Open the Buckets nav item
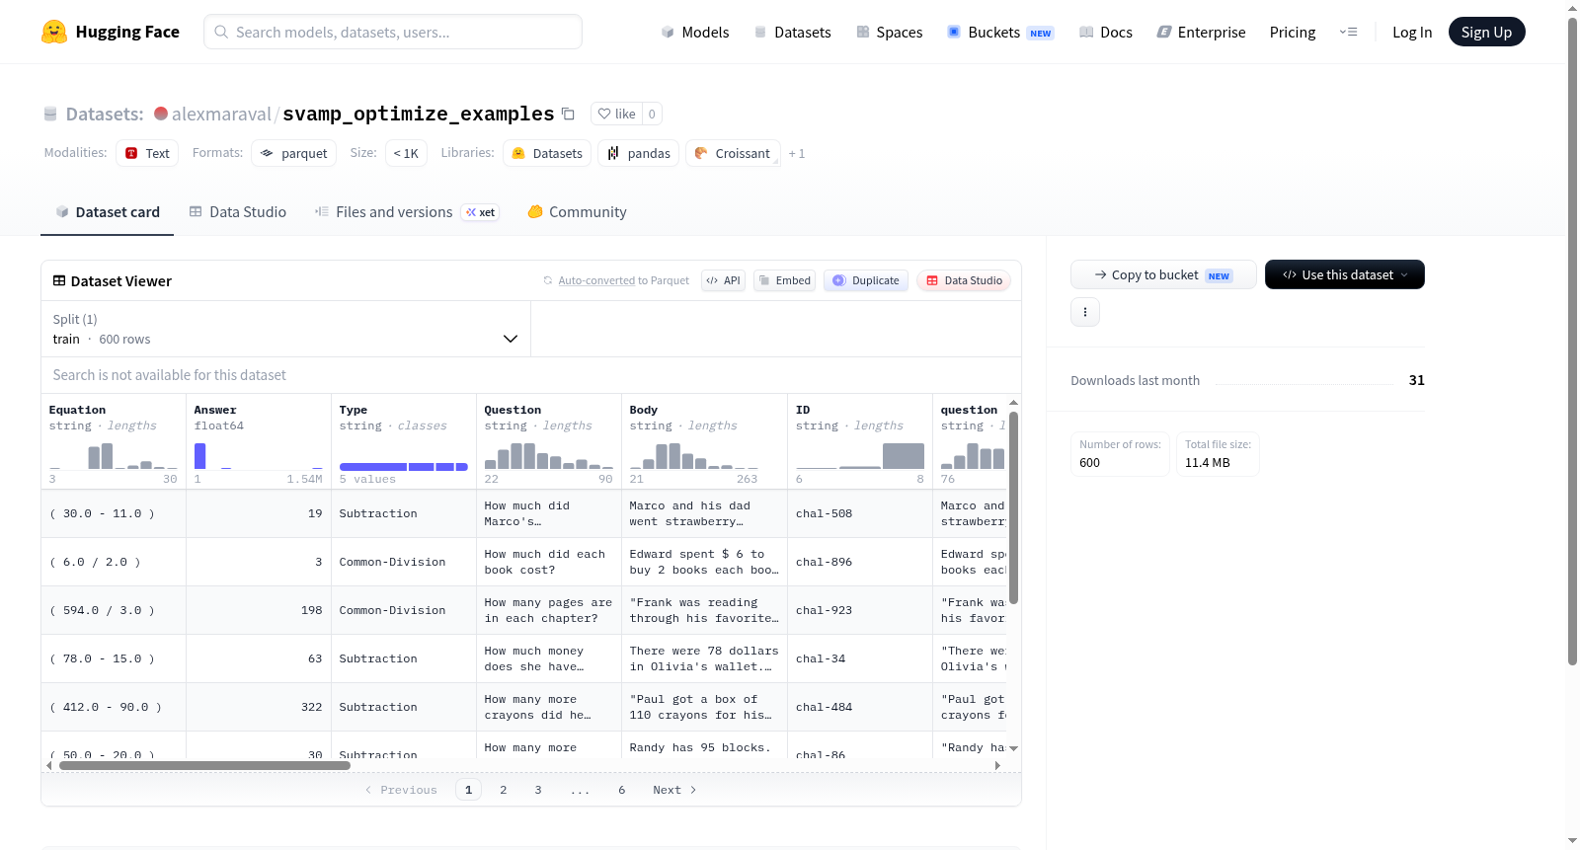The image size is (1580, 850). click(1000, 32)
